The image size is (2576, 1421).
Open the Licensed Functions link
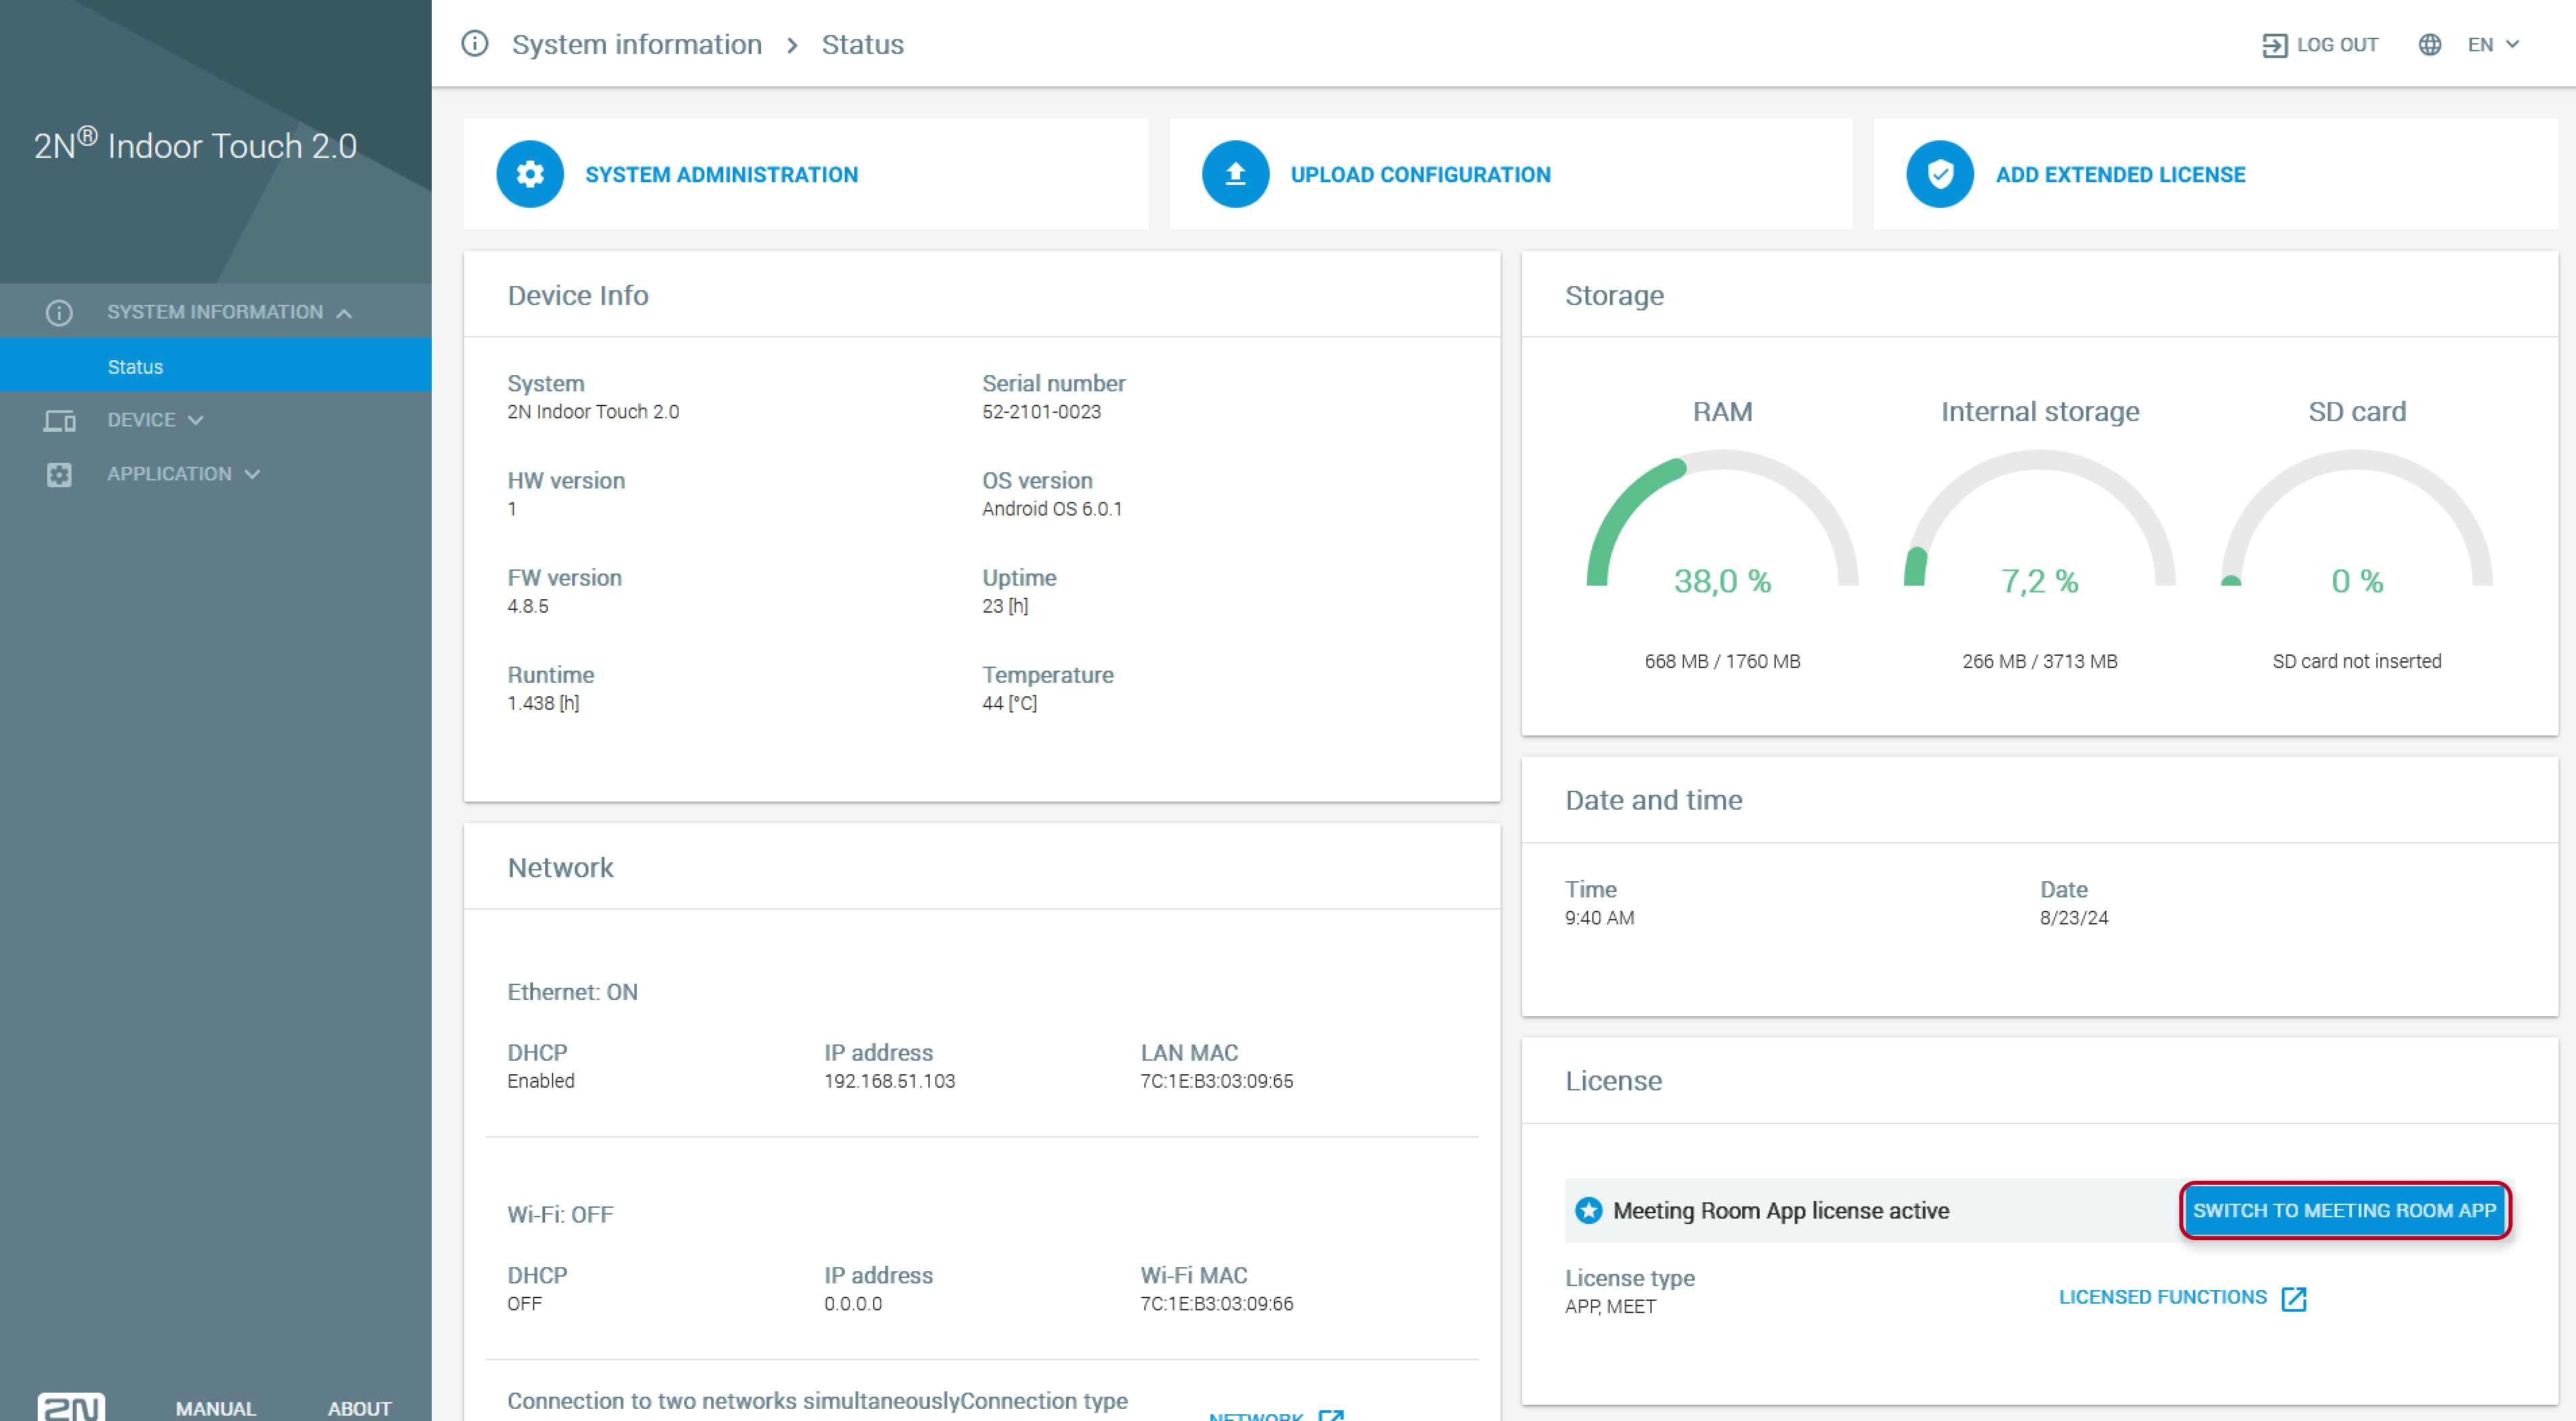click(x=2162, y=1297)
